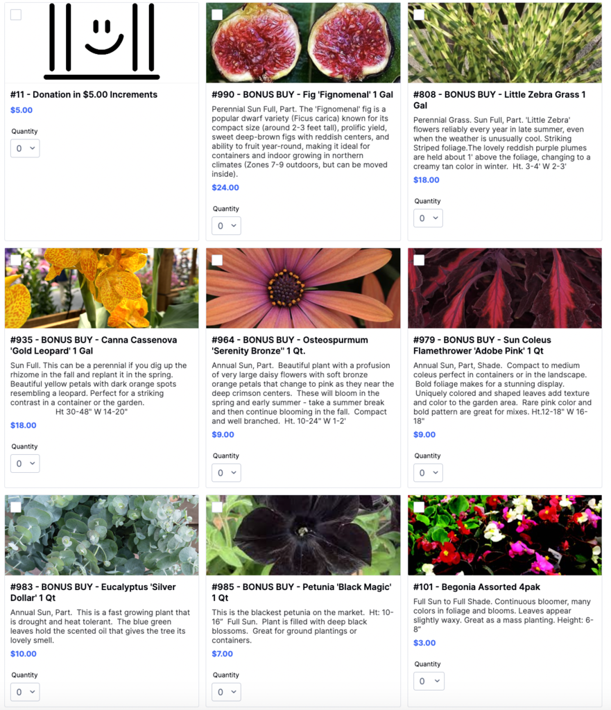The width and height of the screenshot is (611, 710).
Task: View the Petunia 'Black Magic' product image
Action: click(x=303, y=535)
